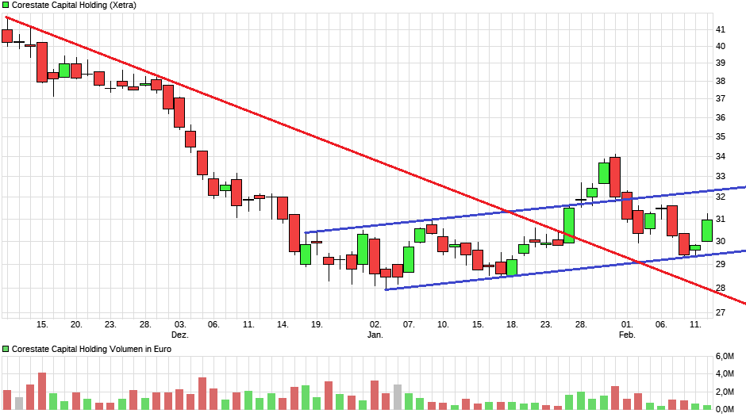746x417 pixels.
Task: Click the volume axis label 6,0M
Action: pos(725,357)
